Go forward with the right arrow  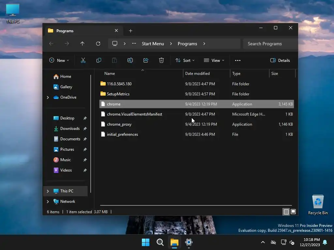tap(67, 44)
